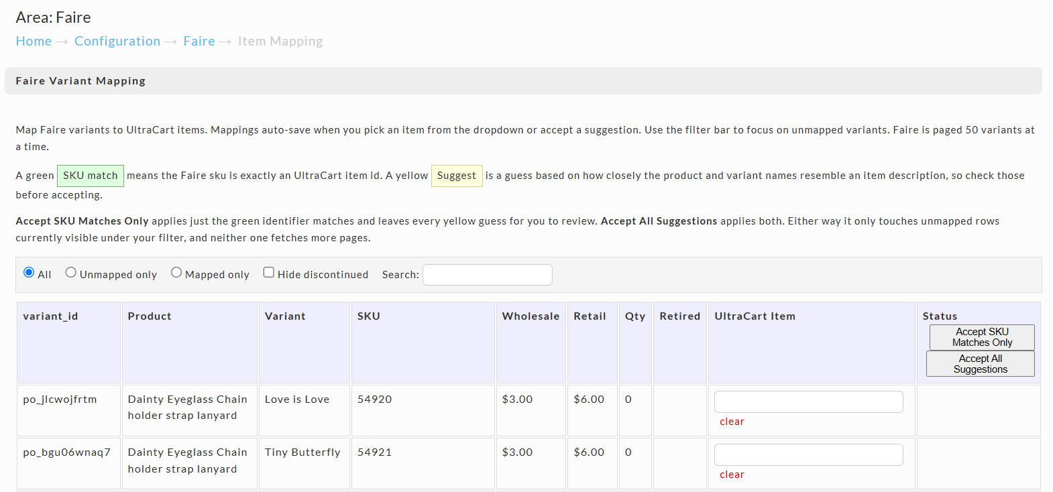This screenshot has height=492, width=1053.
Task: Open the Configuration breadcrumb link
Action: click(117, 41)
